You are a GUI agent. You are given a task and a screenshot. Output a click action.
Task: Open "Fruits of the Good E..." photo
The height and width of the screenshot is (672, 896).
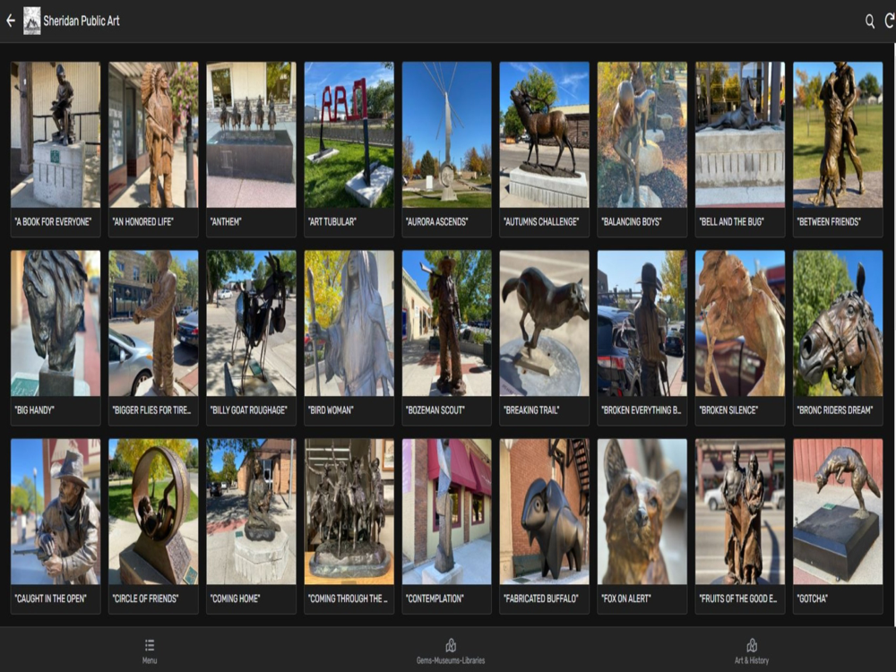[x=740, y=512]
